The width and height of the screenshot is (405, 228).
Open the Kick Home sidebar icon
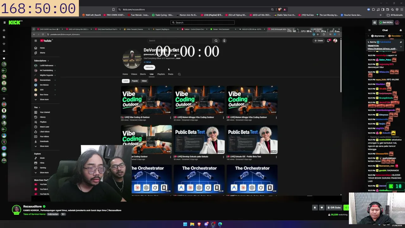4,30
